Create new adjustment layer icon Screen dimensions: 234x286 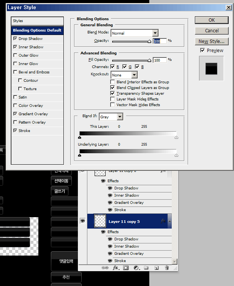click(x=136, y=268)
